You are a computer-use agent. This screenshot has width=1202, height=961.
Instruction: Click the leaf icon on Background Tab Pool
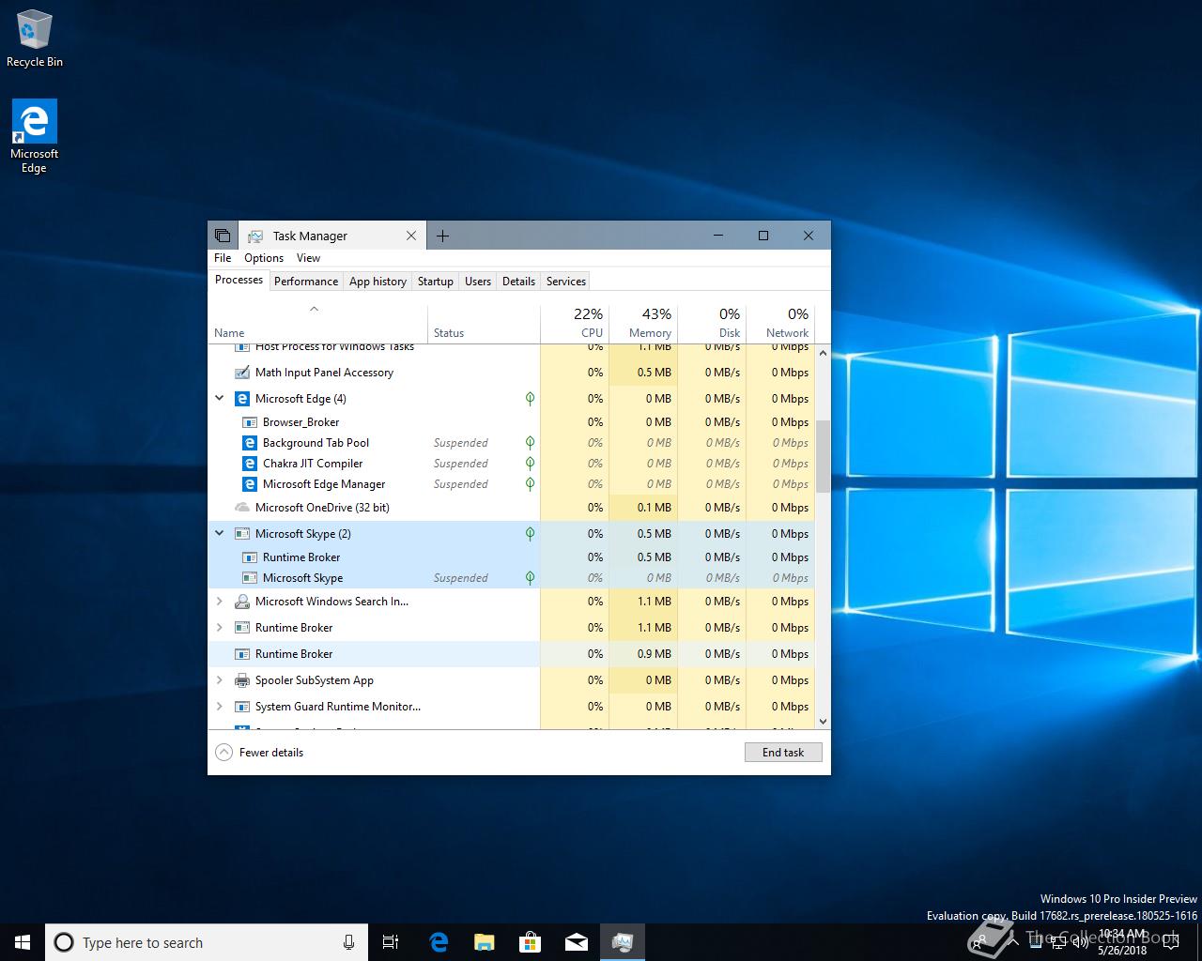pos(530,443)
